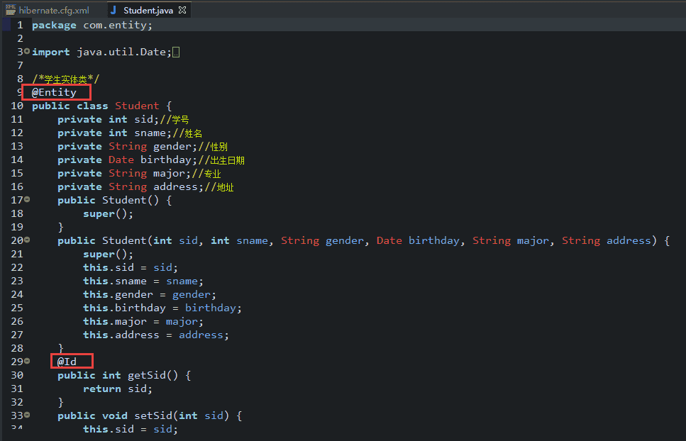686x441 pixels.
Task: Click the XML file icon on hibernate.cfg.xml tab
Action: click(x=11, y=10)
